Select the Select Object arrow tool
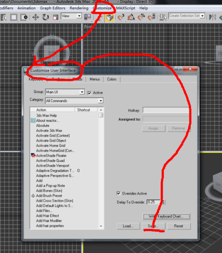The image size is (222, 253). click(4, 17)
